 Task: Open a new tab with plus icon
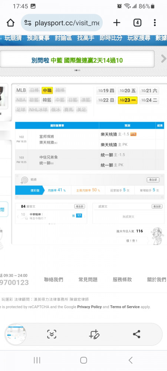pos(117,23)
